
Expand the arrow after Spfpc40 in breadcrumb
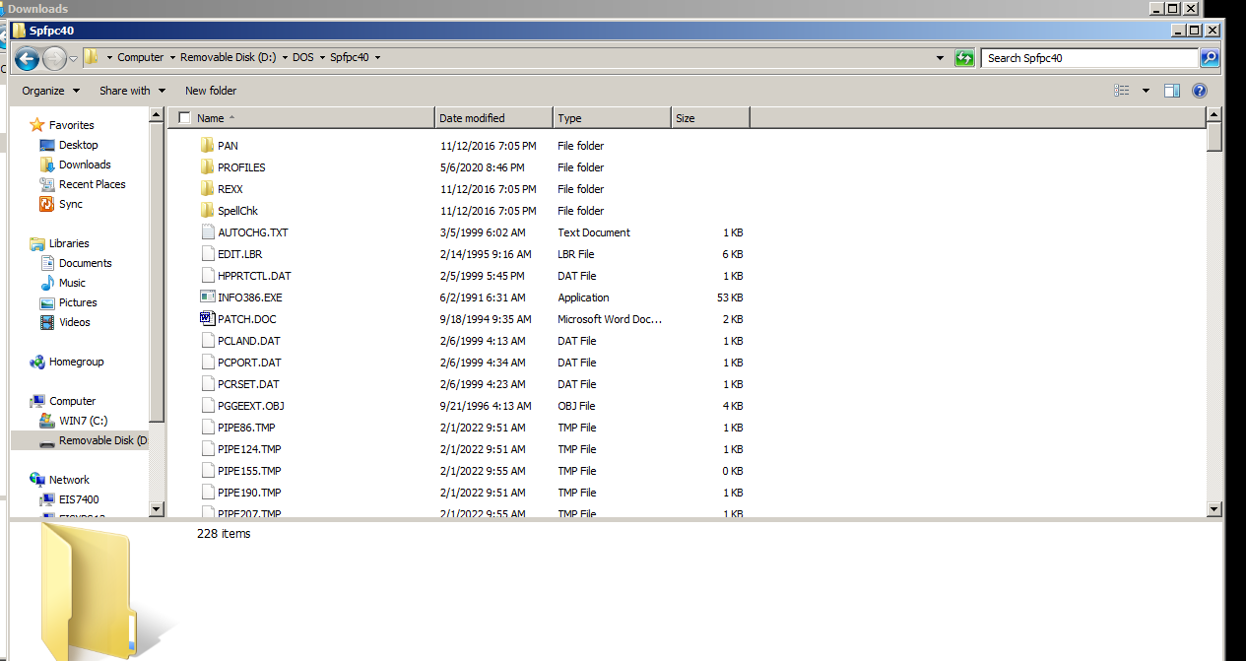[377, 57]
